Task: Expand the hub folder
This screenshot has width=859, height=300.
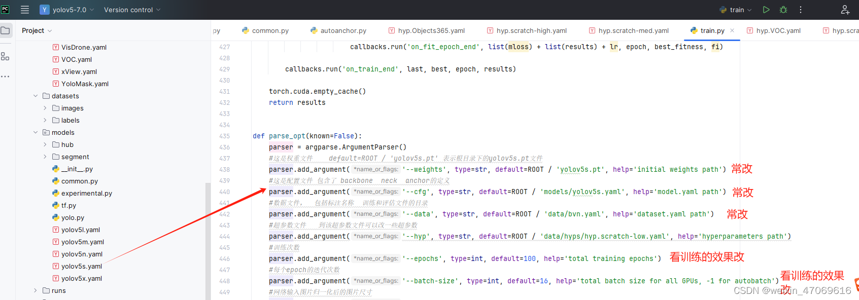Action: tap(45, 144)
